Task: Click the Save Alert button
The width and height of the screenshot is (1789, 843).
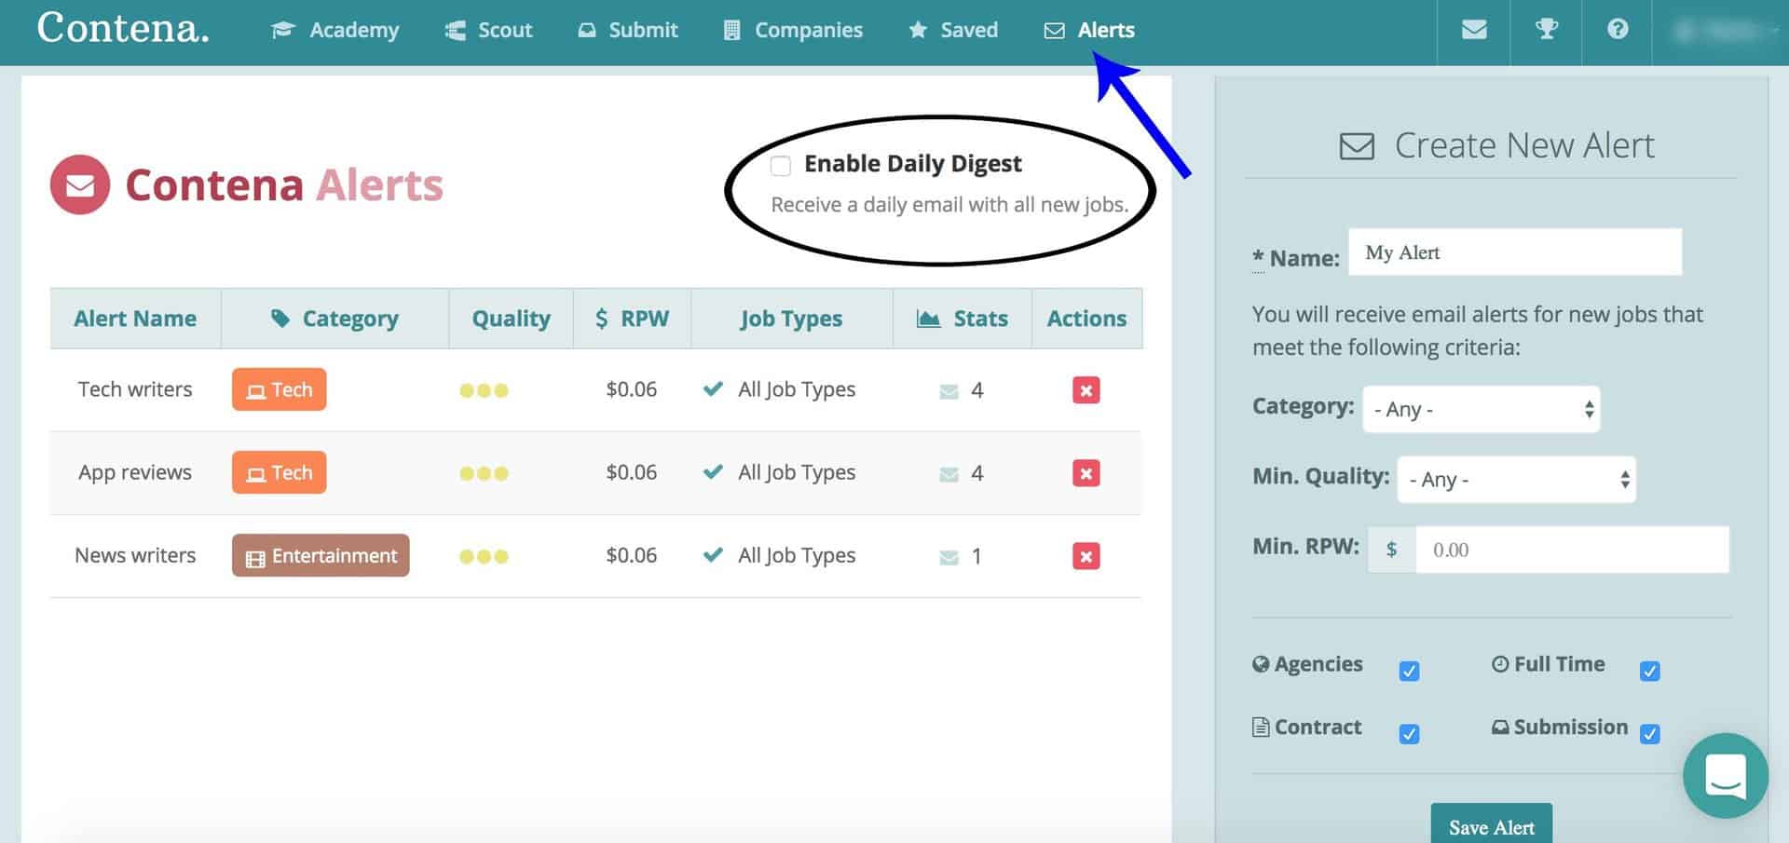Action: pyautogui.click(x=1491, y=824)
